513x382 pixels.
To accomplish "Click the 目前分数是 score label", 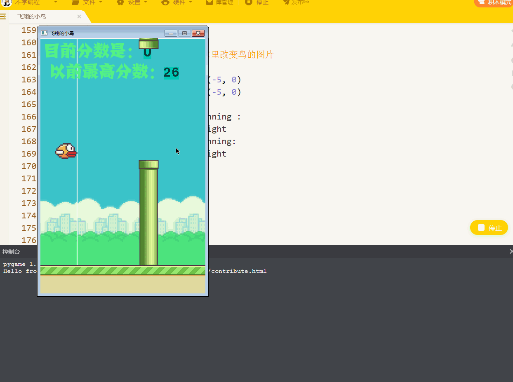I will coord(89,52).
